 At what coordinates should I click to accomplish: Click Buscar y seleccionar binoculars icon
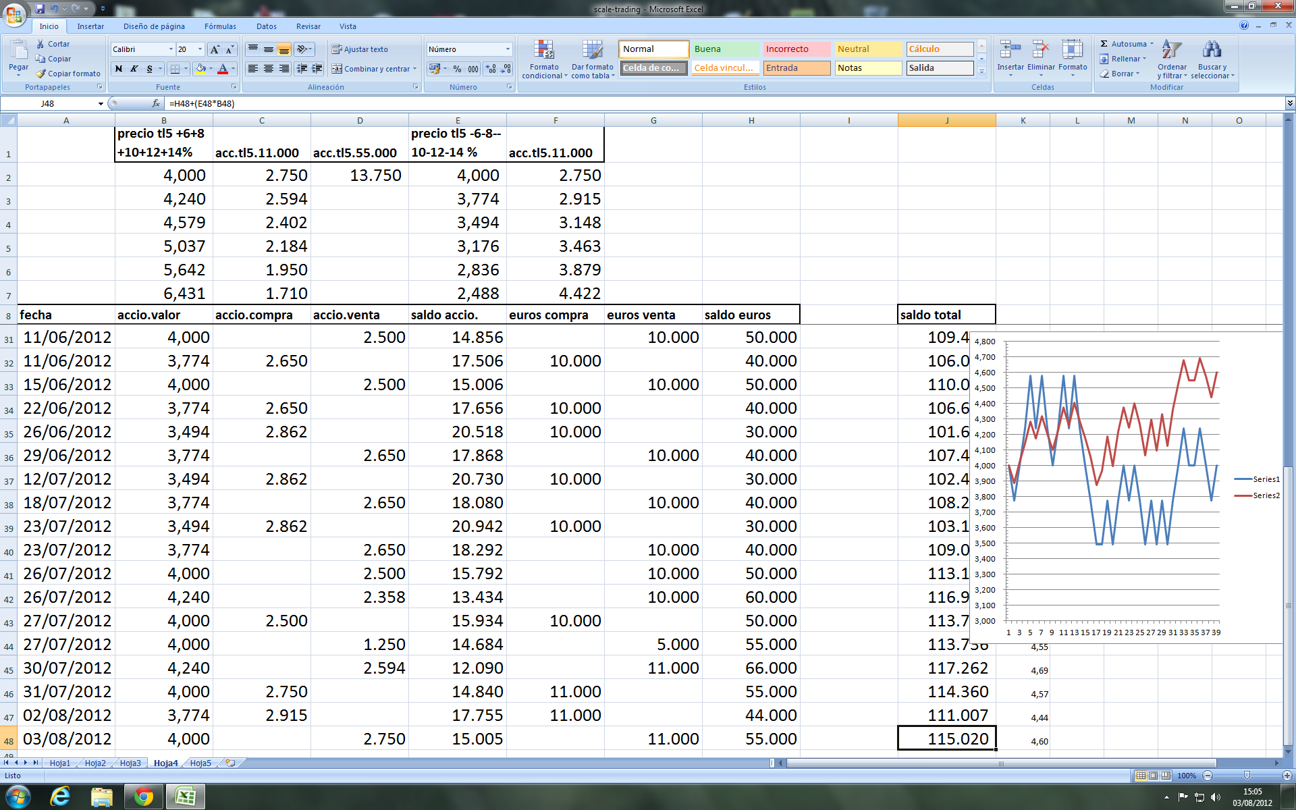pos(1212,50)
